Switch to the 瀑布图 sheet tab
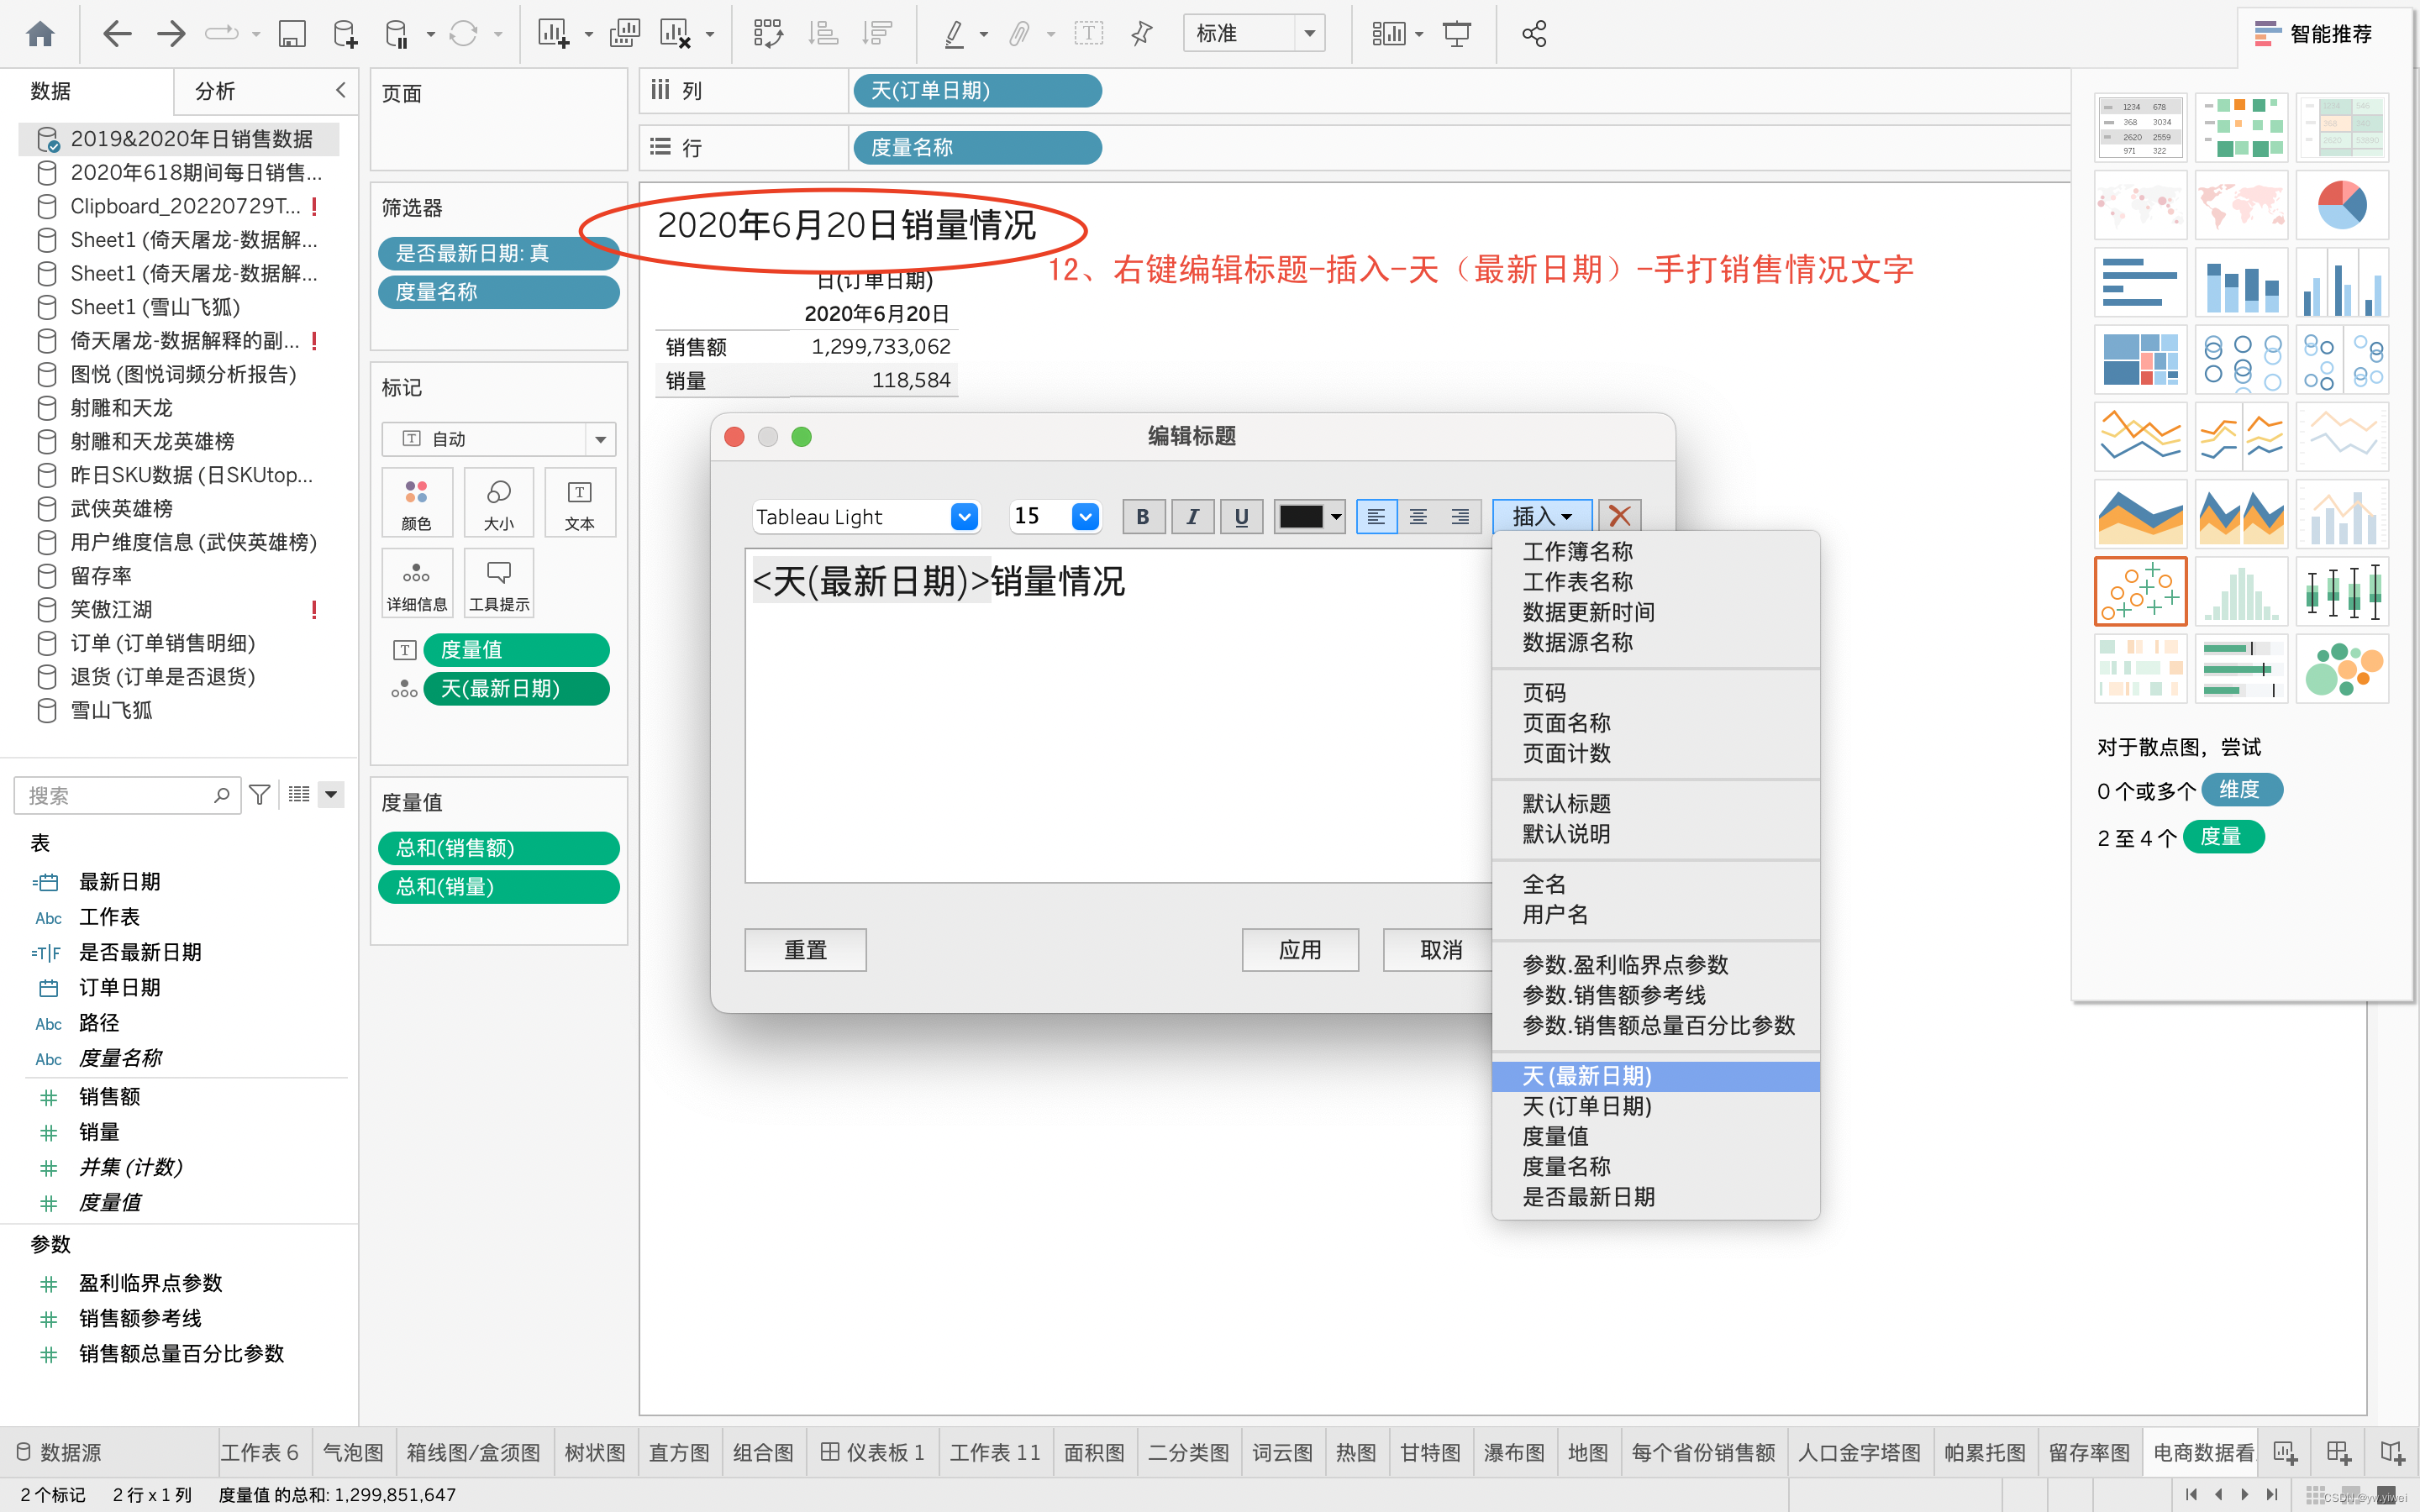The image size is (2420, 1512). click(1513, 1452)
